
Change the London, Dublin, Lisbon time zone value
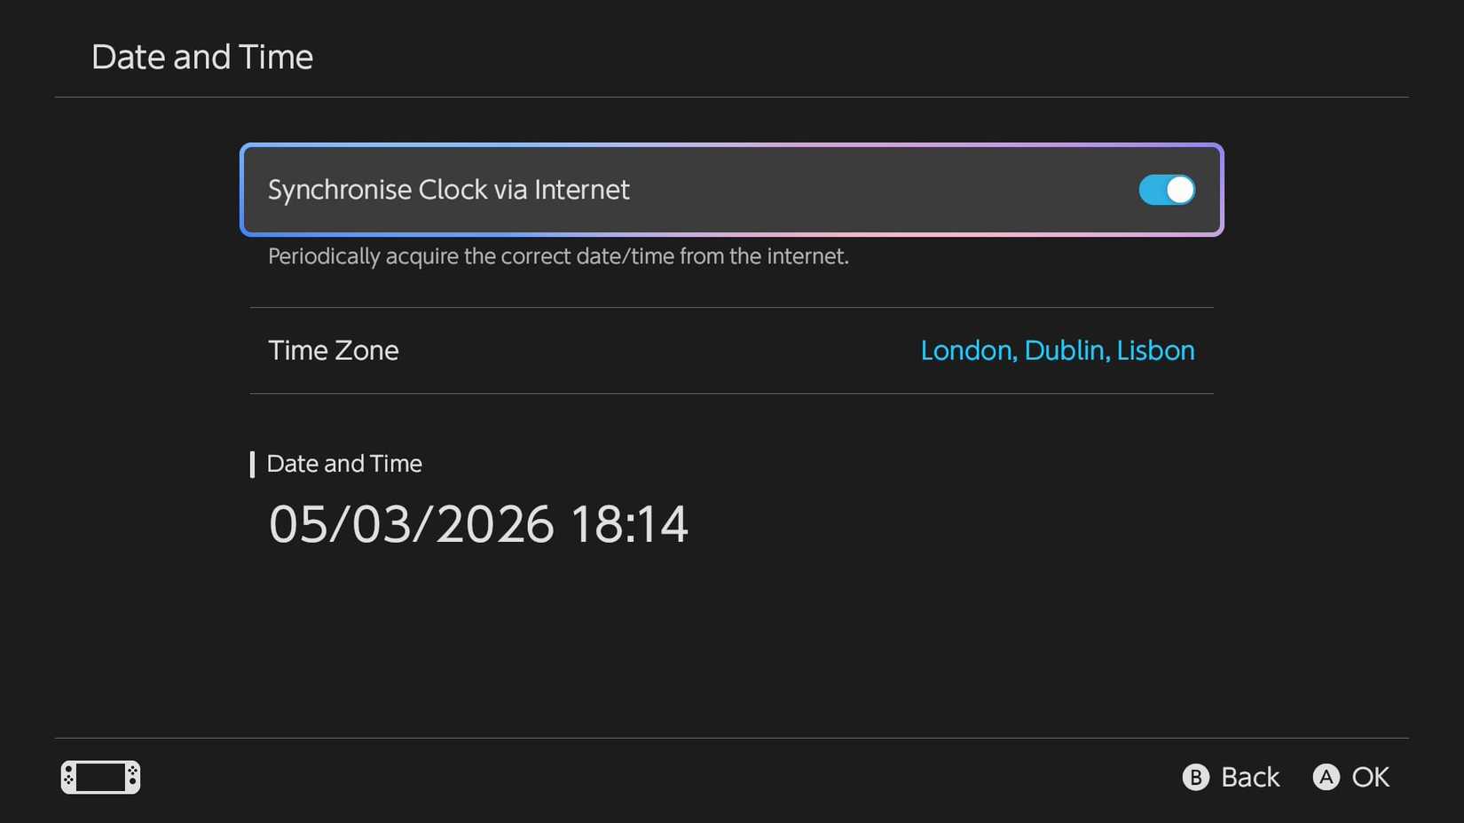pos(1057,350)
